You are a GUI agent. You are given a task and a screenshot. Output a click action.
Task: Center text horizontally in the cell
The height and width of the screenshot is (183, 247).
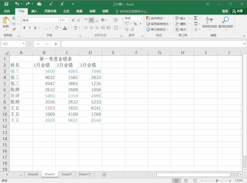coord(91,28)
